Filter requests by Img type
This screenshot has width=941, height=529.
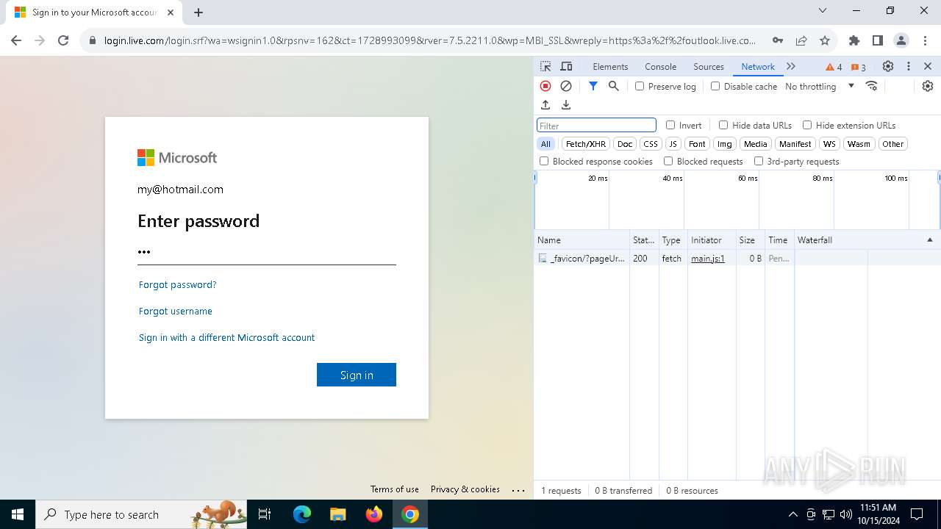coord(725,144)
